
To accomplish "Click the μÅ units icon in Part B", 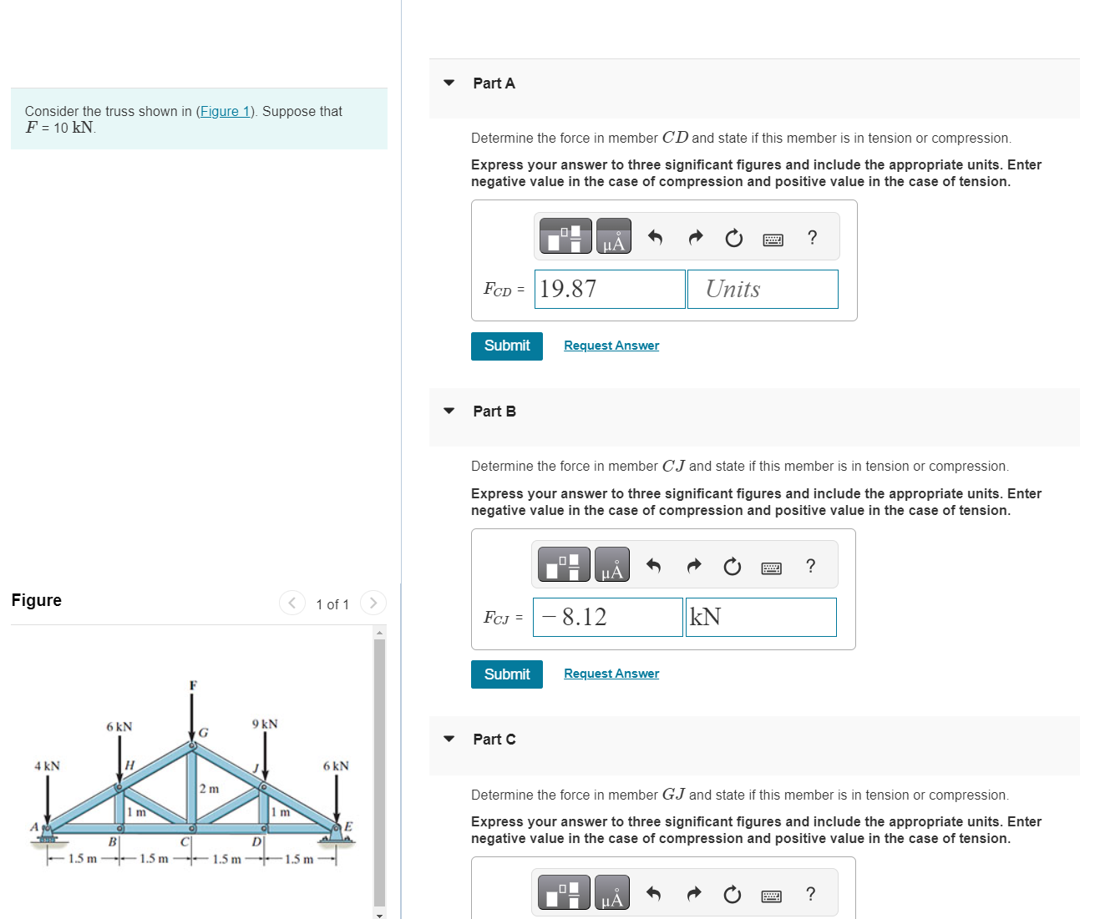I will [611, 564].
